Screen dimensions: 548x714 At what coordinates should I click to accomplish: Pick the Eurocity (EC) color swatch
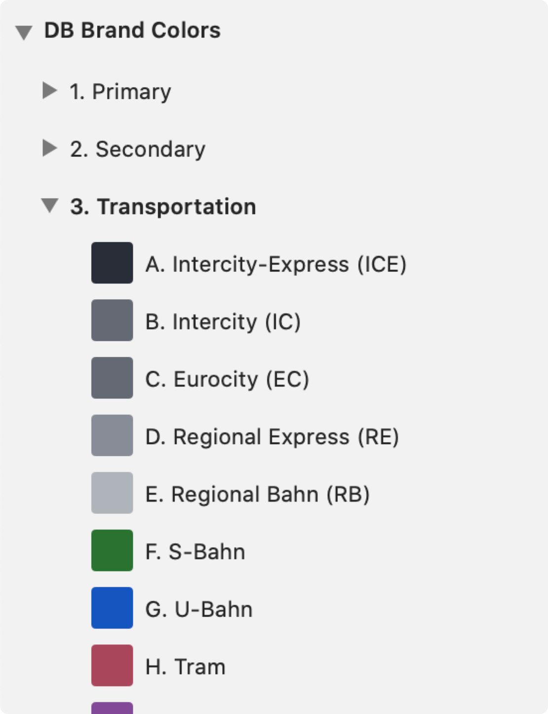tap(112, 378)
